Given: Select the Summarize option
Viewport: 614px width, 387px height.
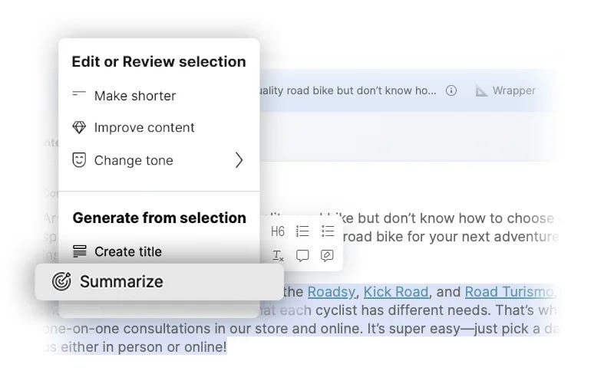Looking at the screenshot, I should point(160,282).
